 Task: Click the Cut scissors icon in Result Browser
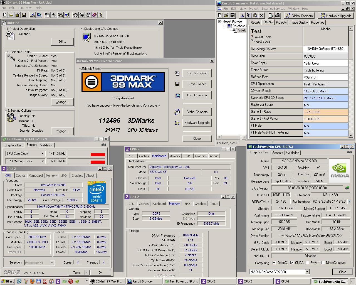tap(242, 16)
